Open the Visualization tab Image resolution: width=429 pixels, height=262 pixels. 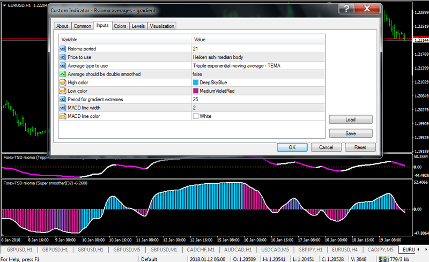pos(162,26)
